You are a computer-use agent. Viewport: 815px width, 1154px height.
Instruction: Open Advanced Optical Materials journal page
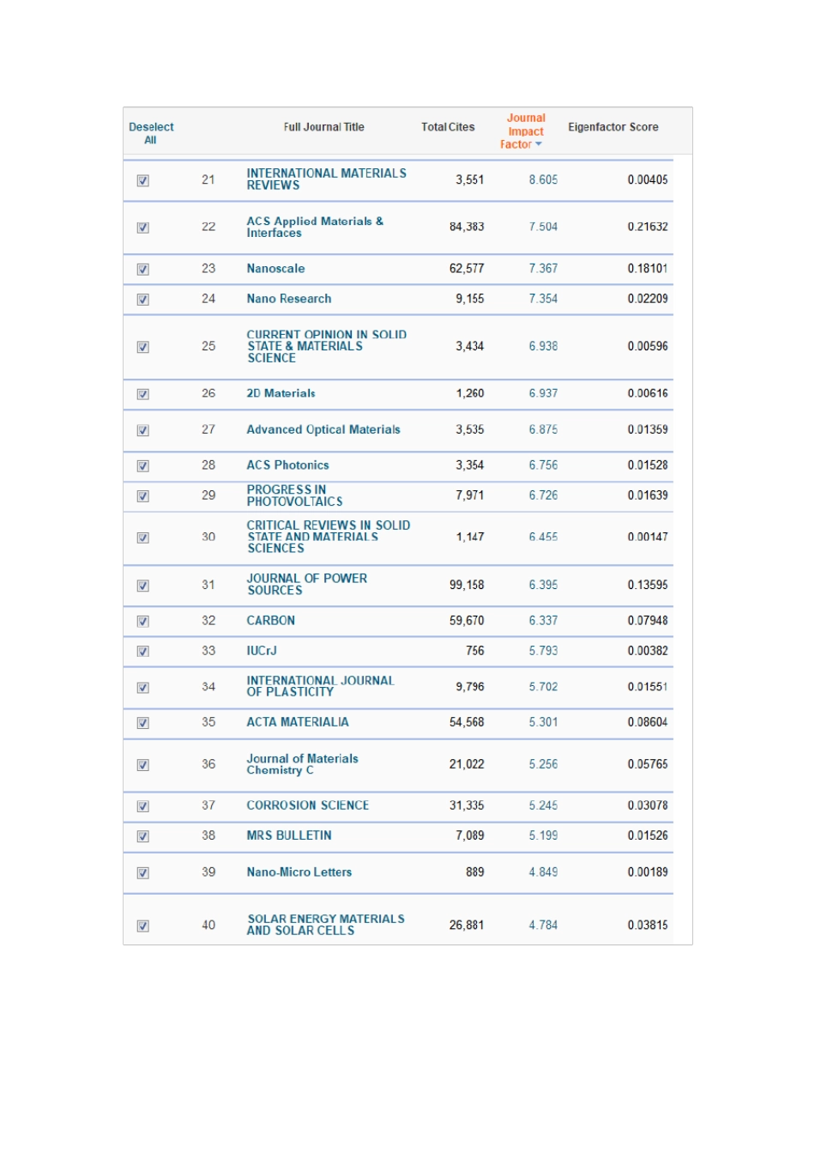point(323,429)
